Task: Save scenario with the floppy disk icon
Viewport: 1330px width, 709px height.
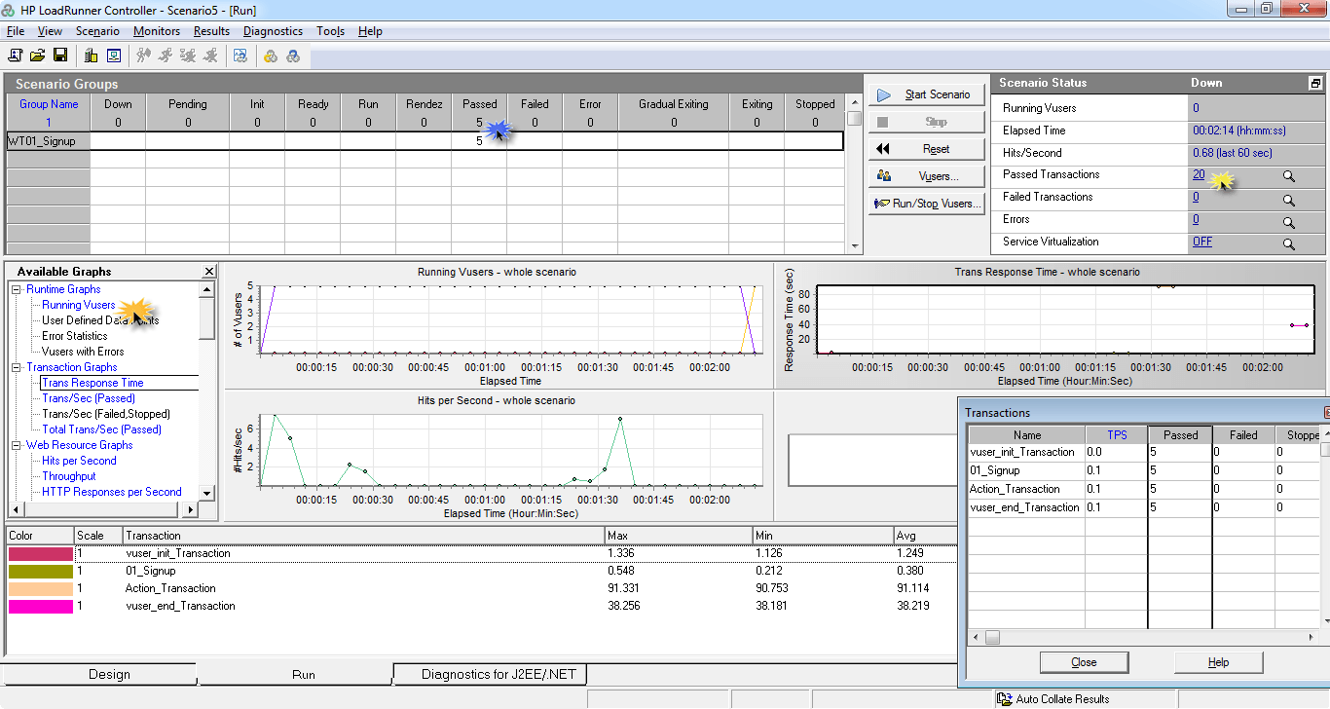Action: coord(60,56)
